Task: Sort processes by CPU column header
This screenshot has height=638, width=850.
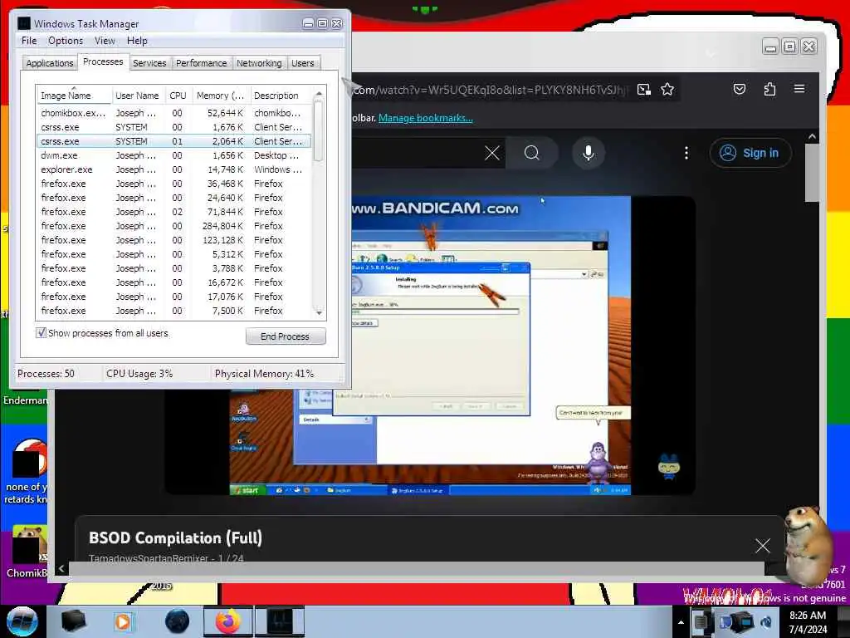Action: (x=178, y=95)
